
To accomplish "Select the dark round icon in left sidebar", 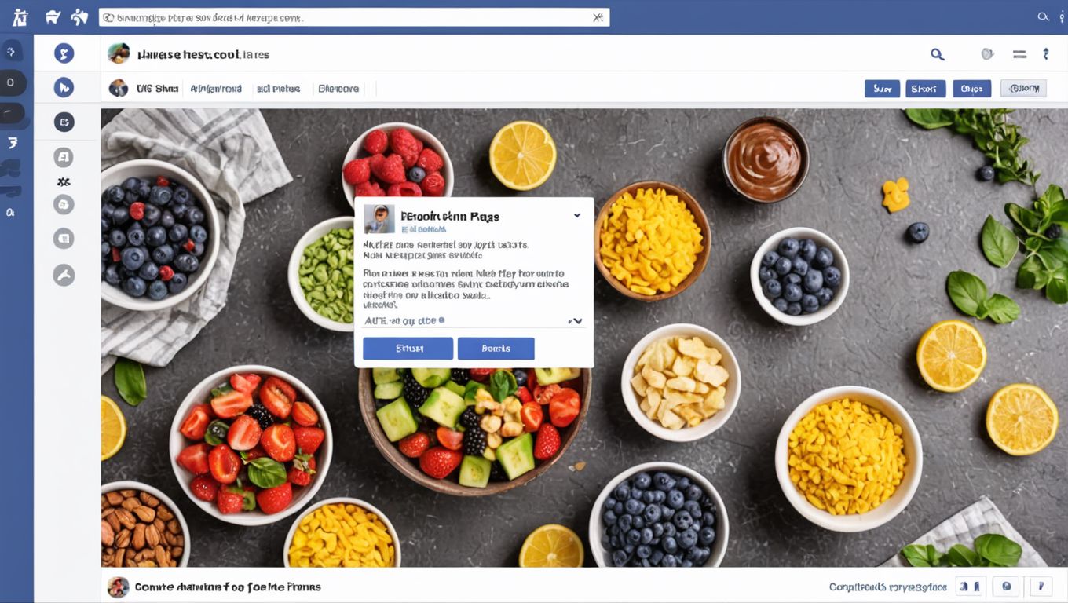I will click(64, 122).
